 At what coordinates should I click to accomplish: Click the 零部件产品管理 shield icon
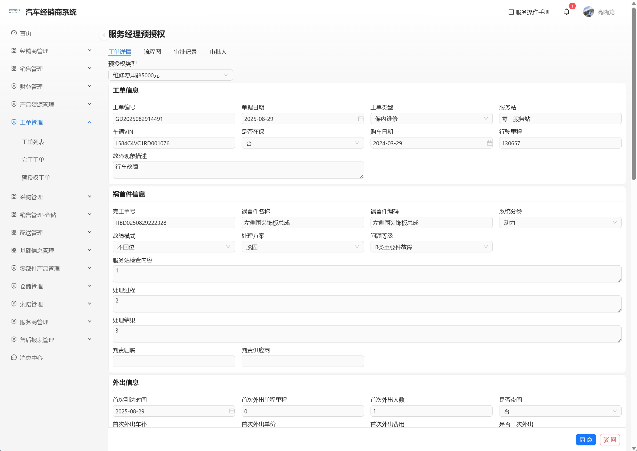coord(14,268)
